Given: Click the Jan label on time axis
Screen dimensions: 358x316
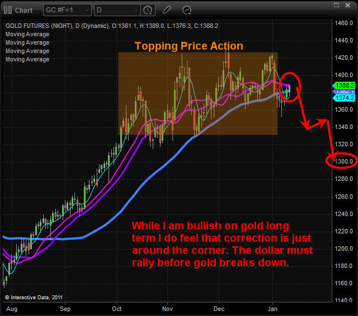Looking at the screenshot, I should click(x=272, y=309).
